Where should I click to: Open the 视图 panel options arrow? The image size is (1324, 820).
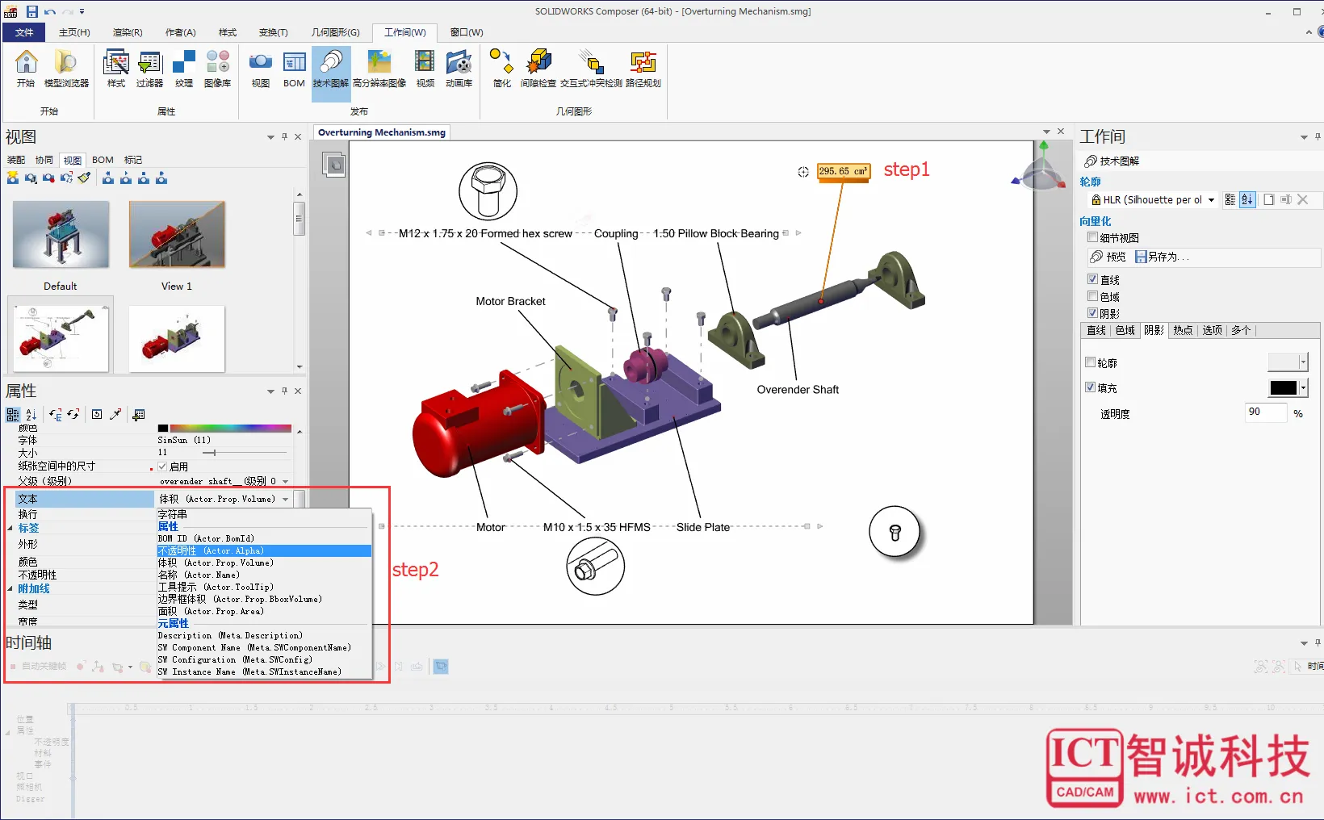pyautogui.click(x=271, y=137)
